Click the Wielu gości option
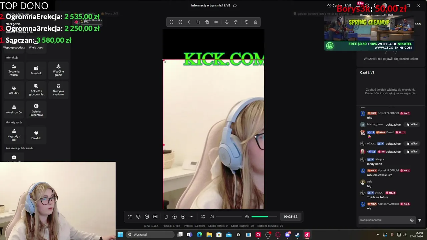Viewport: 427px width, 240px height. coord(36,45)
